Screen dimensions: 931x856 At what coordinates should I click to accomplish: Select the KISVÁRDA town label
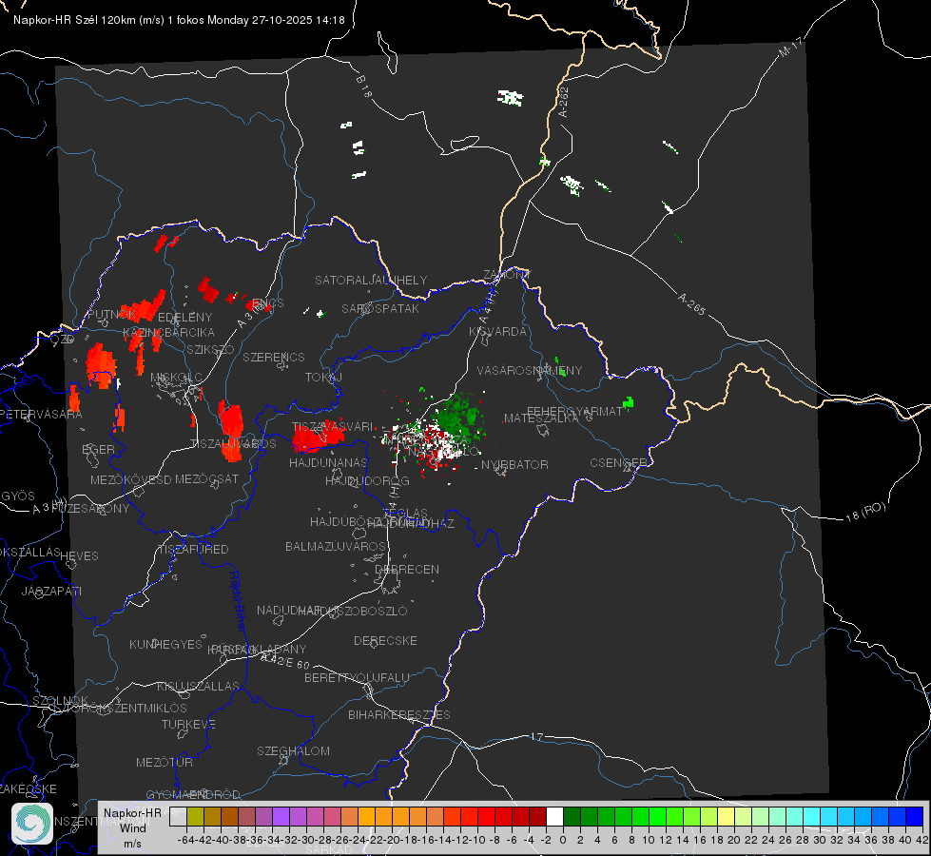tap(497, 332)
